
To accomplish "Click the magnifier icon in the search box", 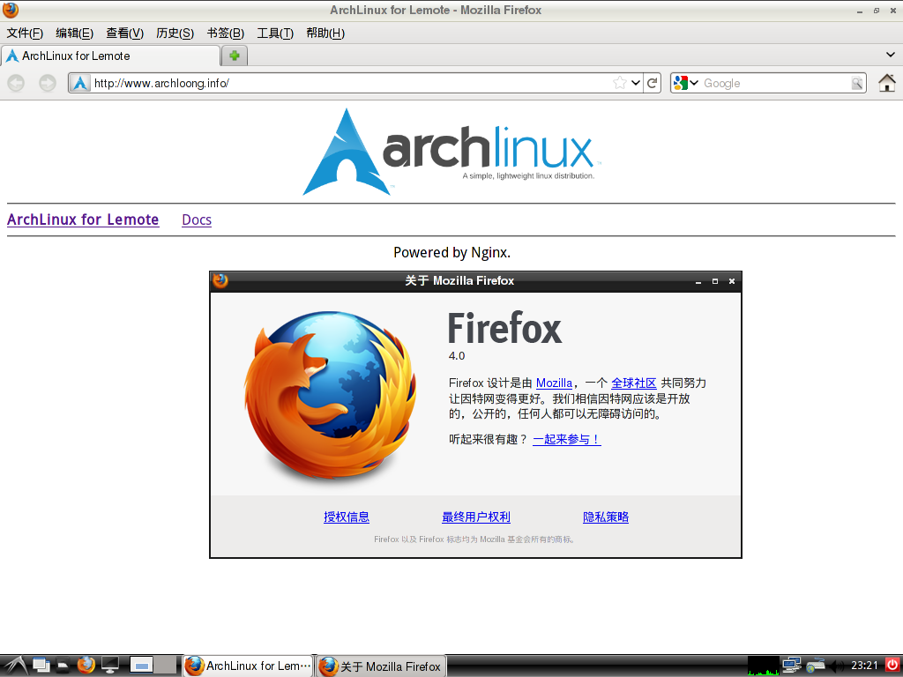I will 857,83.
